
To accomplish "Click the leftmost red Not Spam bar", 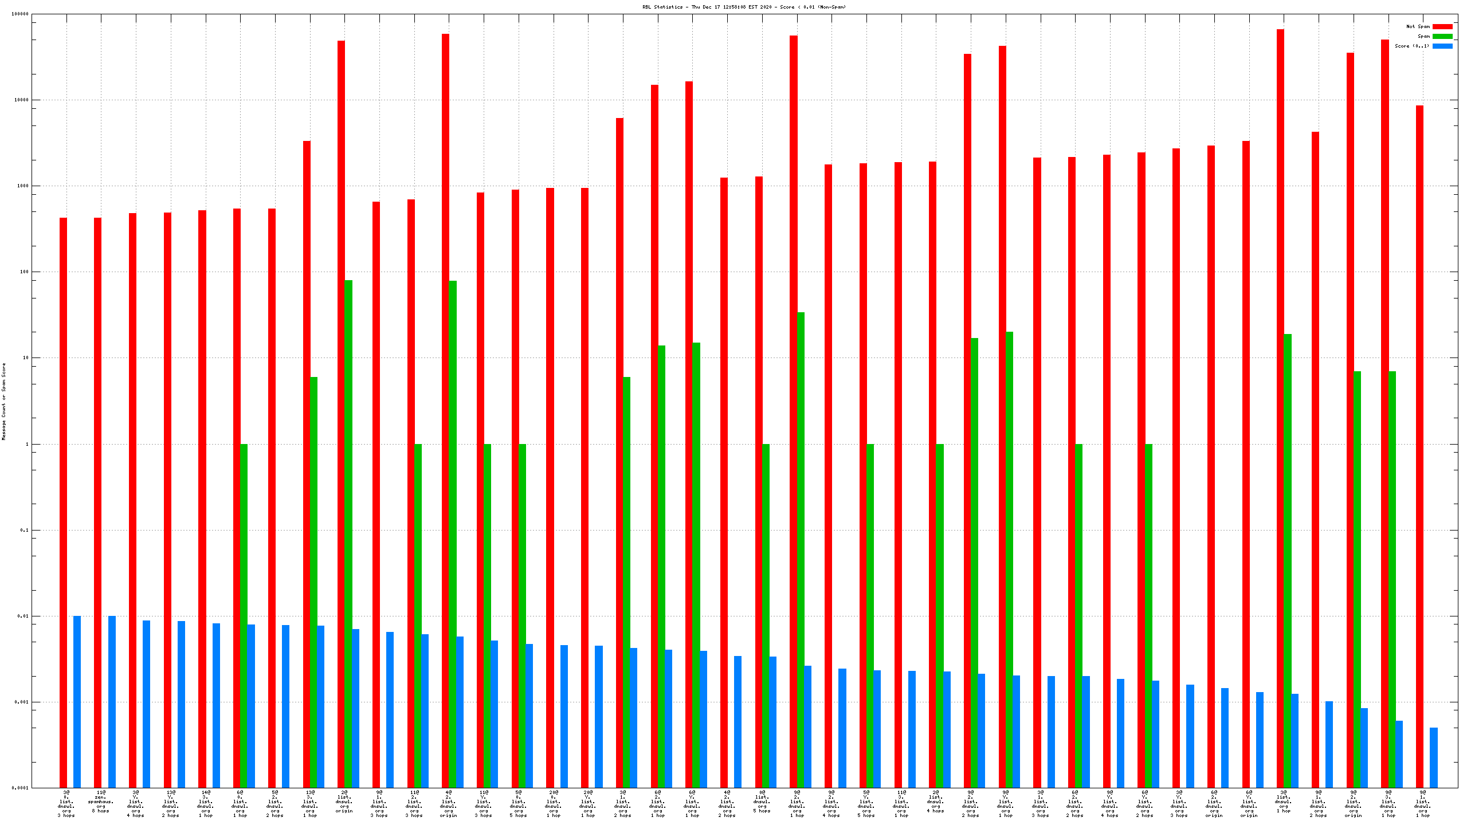I will tap(63, 502).
